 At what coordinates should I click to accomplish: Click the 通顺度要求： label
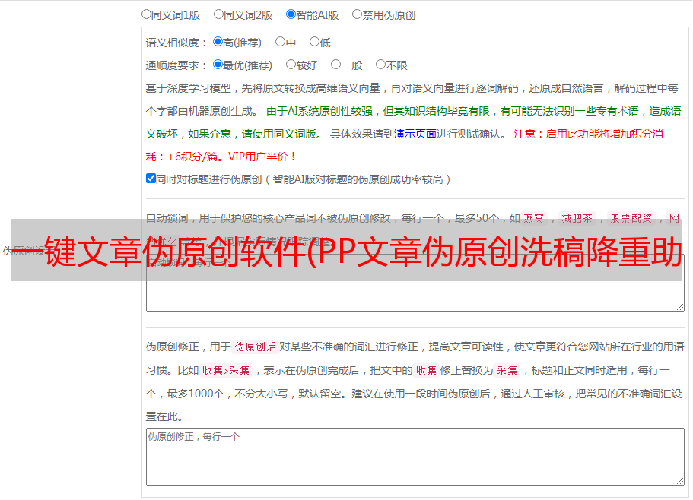point(176,66)
